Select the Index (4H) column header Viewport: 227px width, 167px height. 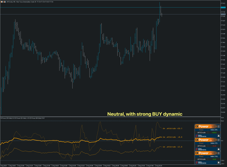click(x=214, y=130)
